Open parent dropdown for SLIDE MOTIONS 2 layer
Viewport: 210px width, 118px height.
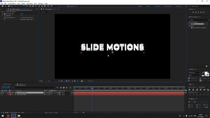click(66, 92)
